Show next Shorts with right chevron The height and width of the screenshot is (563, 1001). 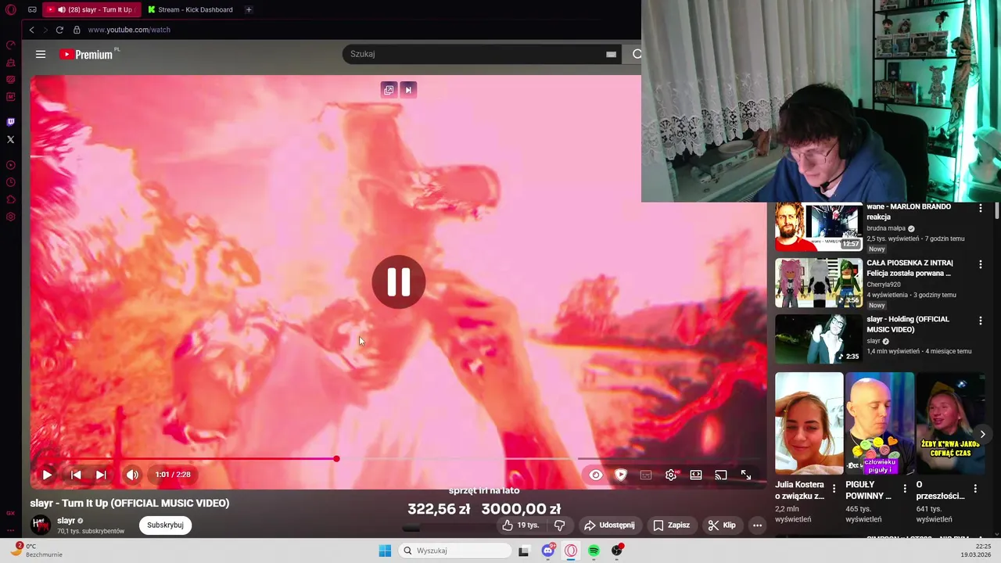tap(983, 434)
